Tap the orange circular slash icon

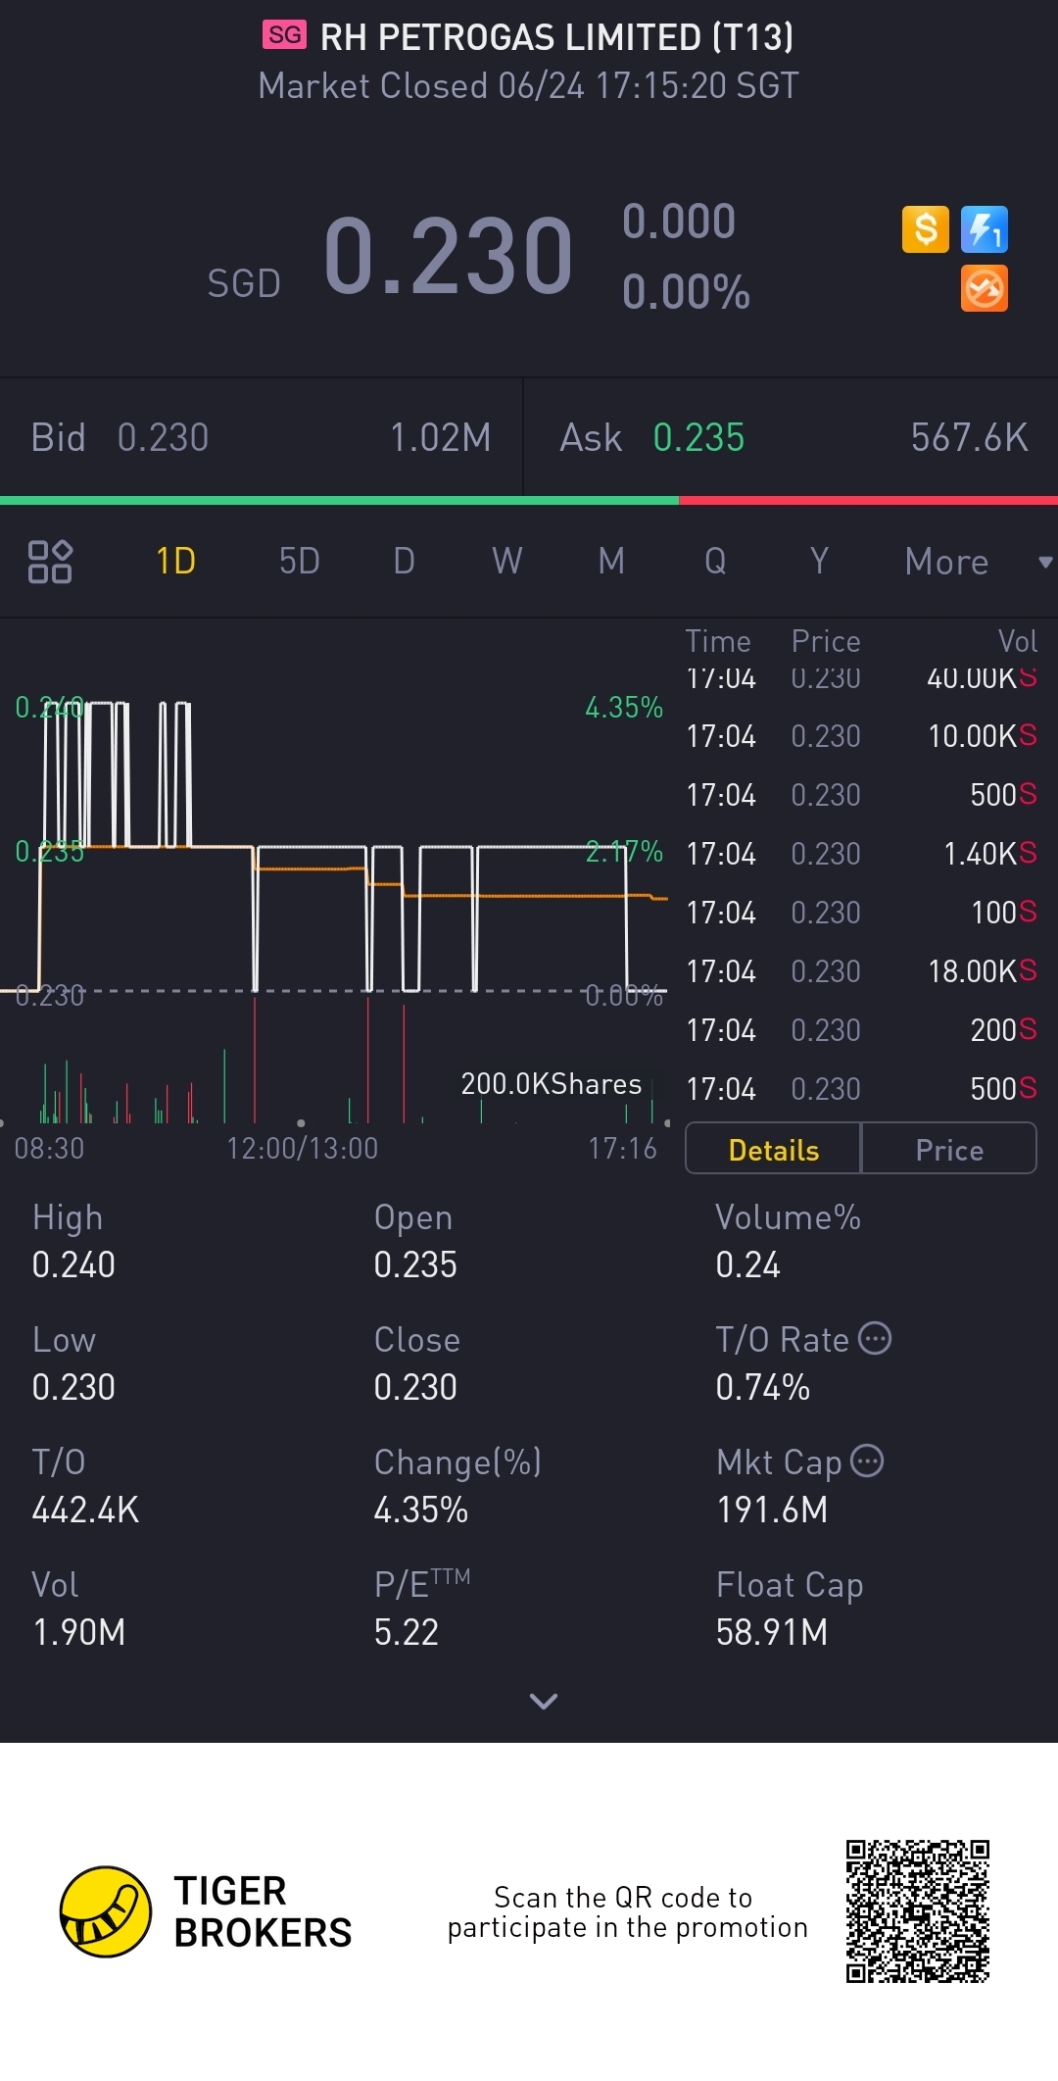click(x=984, y=289)
